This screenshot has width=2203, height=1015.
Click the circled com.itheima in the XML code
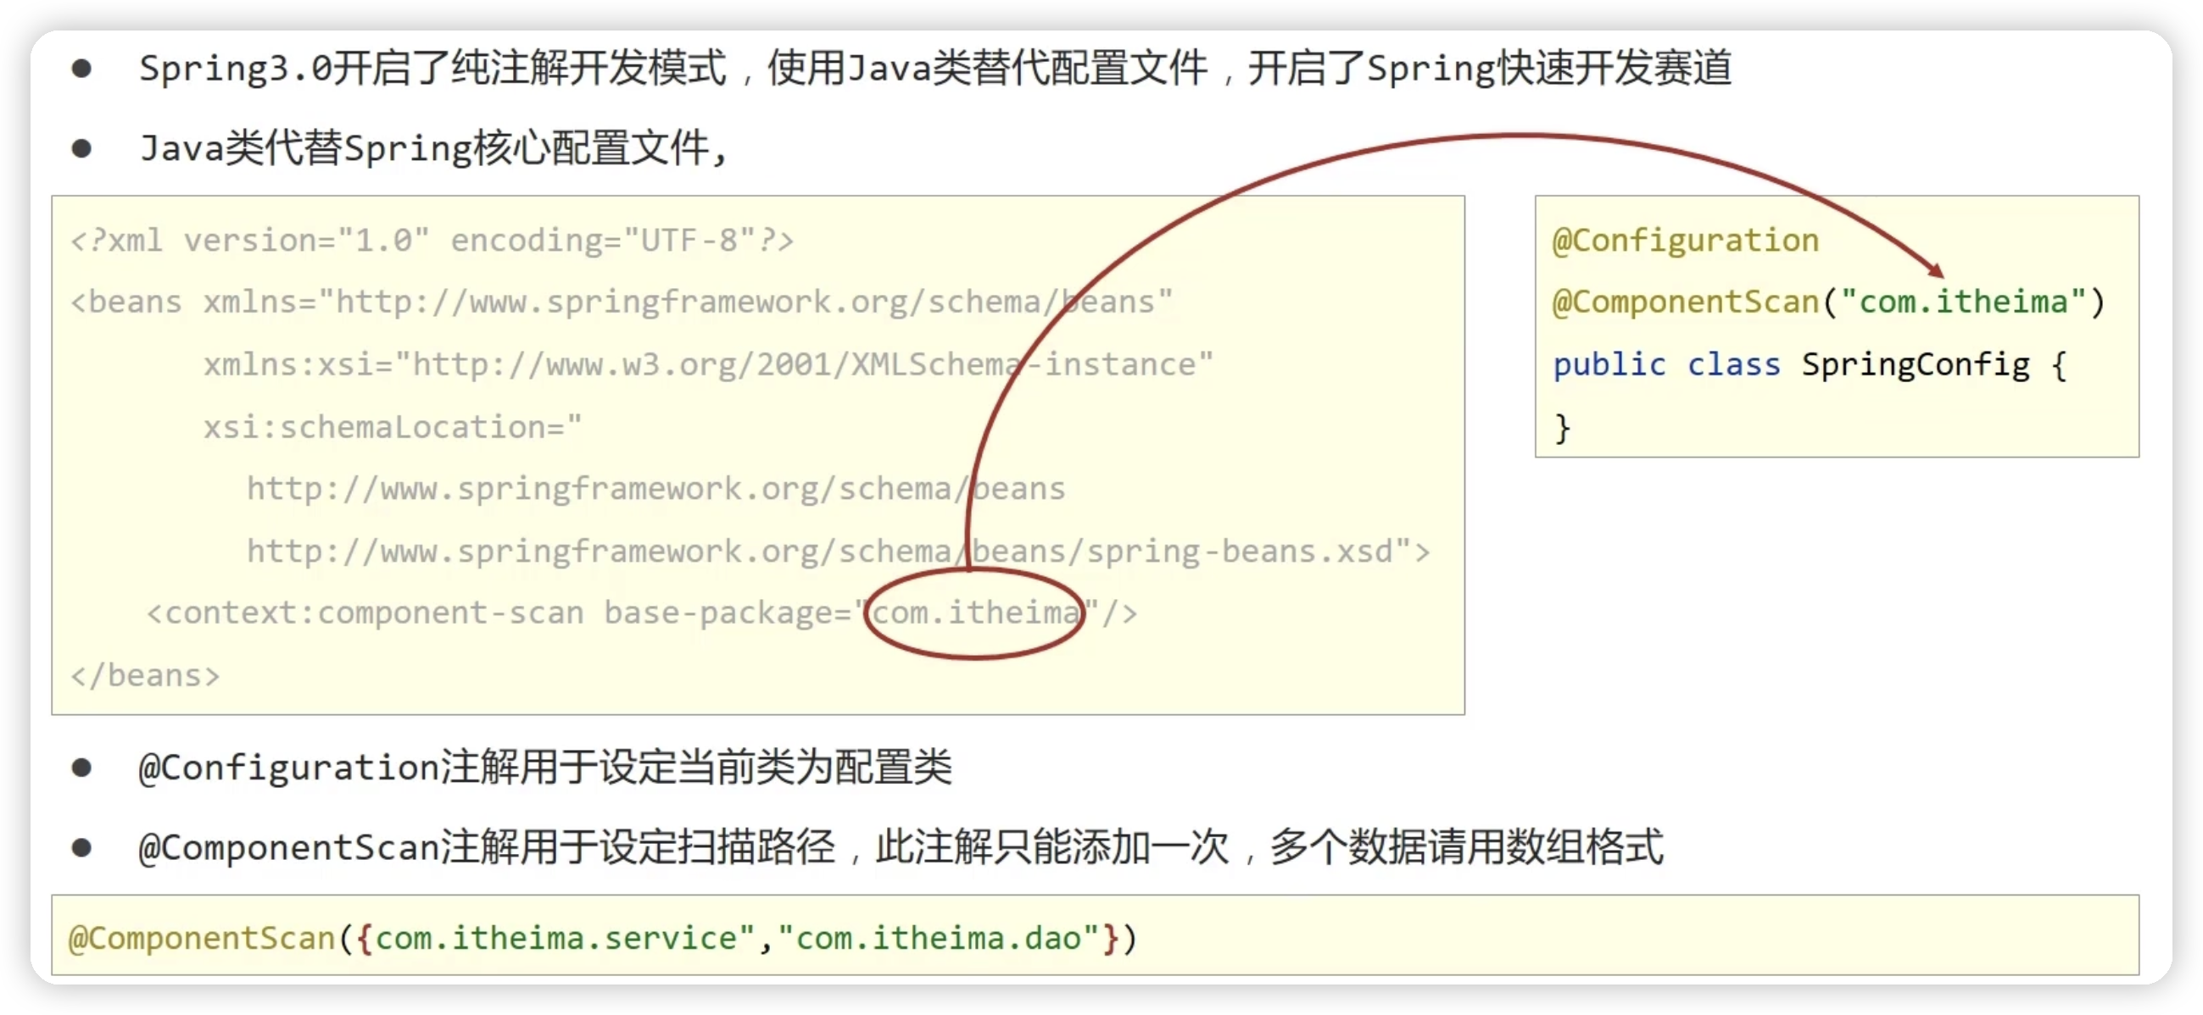click(974, 613)
